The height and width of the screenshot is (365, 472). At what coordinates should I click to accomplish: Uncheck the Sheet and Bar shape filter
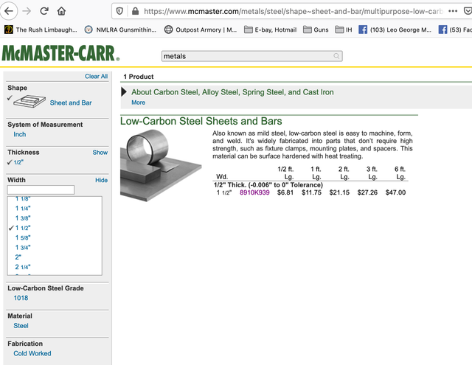[x=10, y=98]
